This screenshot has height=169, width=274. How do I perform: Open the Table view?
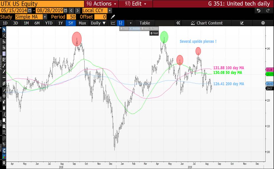click(x=145, y=23)
